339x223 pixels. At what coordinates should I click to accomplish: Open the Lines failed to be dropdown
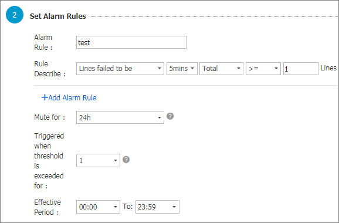coord(120,69)
